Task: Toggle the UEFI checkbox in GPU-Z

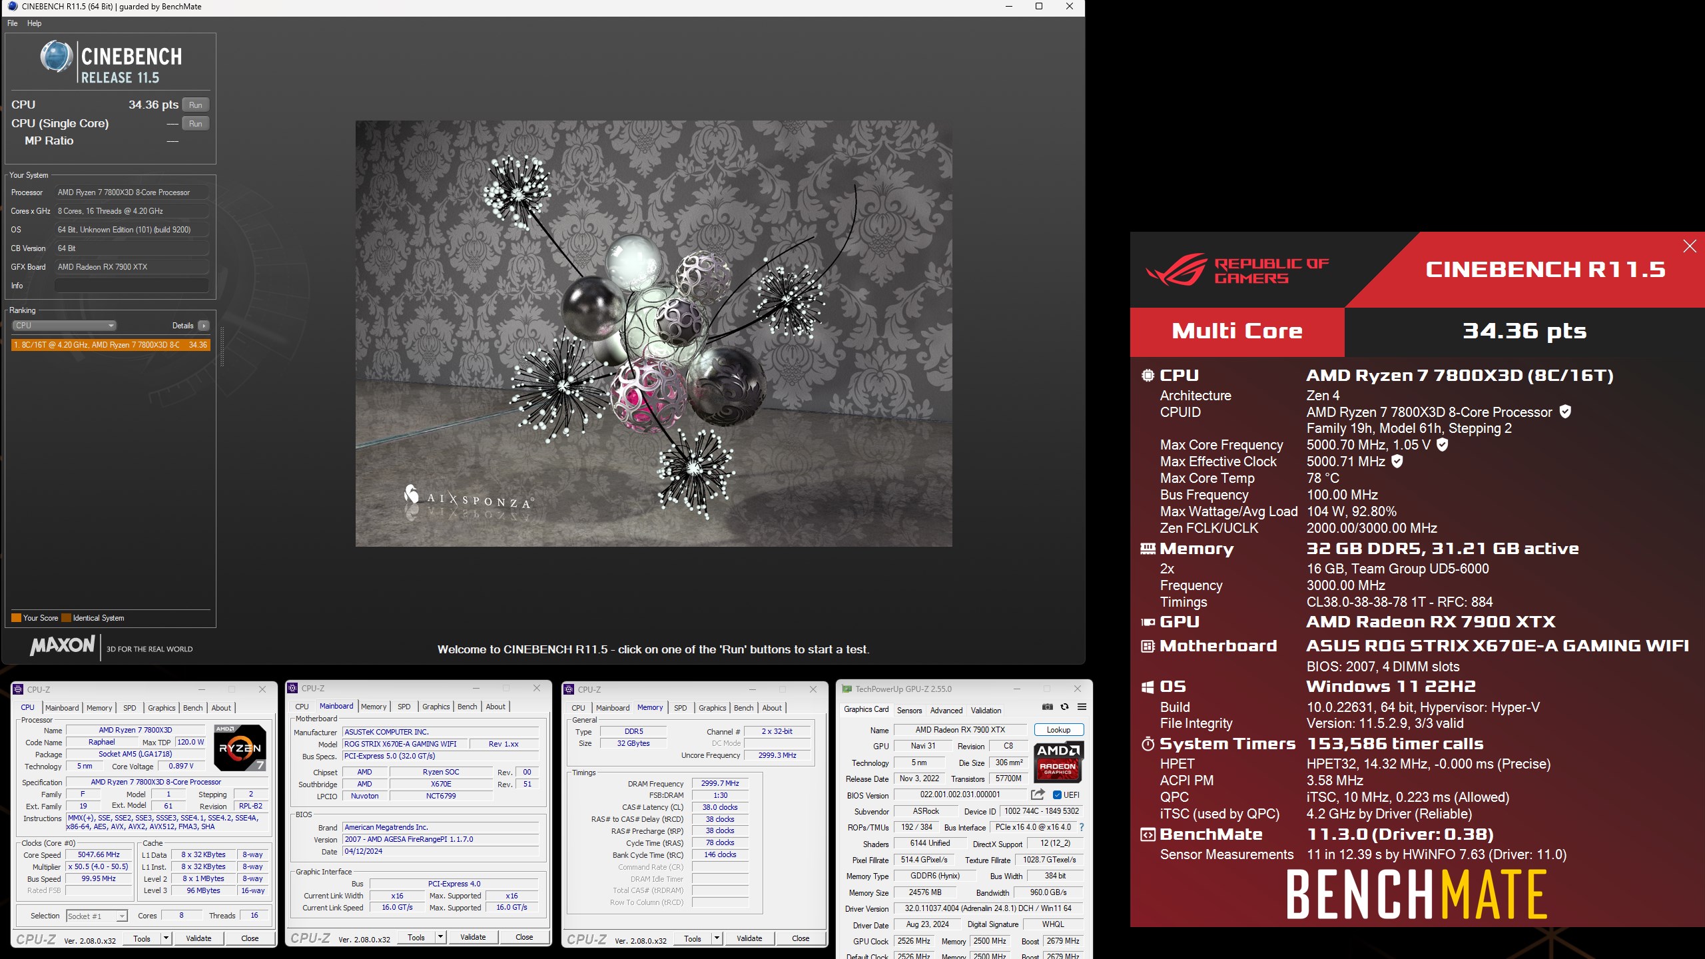Action: point(1057,795)
